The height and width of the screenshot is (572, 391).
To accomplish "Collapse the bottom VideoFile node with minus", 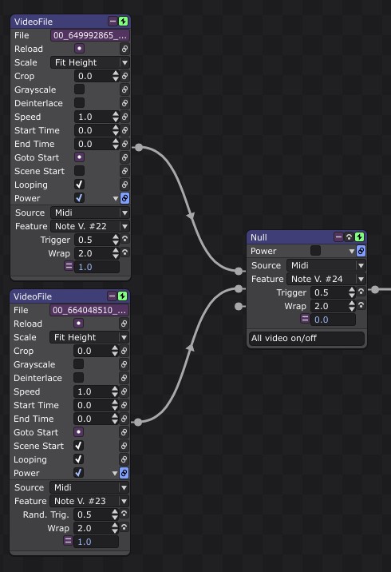I will [x=113, y=296].
